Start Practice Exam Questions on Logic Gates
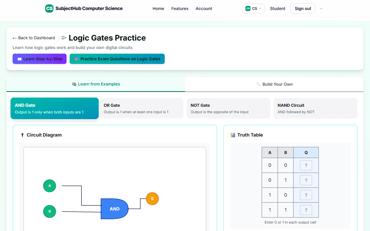Viewport: 370px width, 231px height. coord(117,59)
